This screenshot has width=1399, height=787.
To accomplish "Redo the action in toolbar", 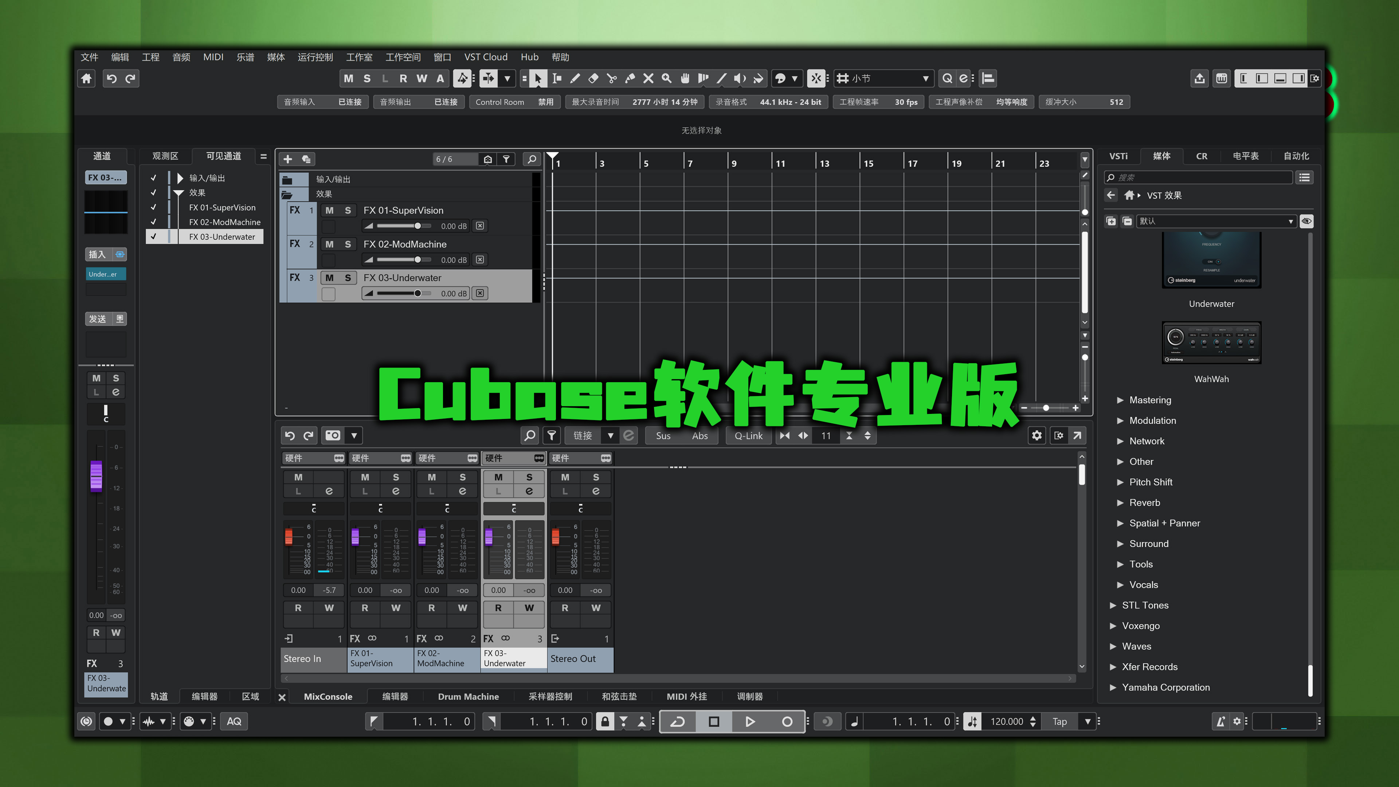I will [130, 78].
